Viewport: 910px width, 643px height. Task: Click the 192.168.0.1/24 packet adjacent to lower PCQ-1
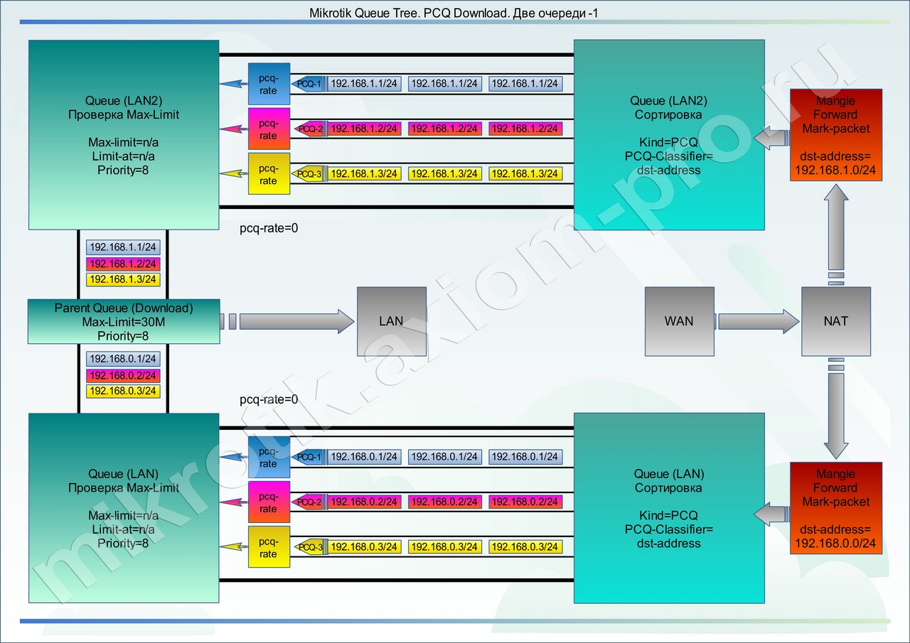[364, 457]
